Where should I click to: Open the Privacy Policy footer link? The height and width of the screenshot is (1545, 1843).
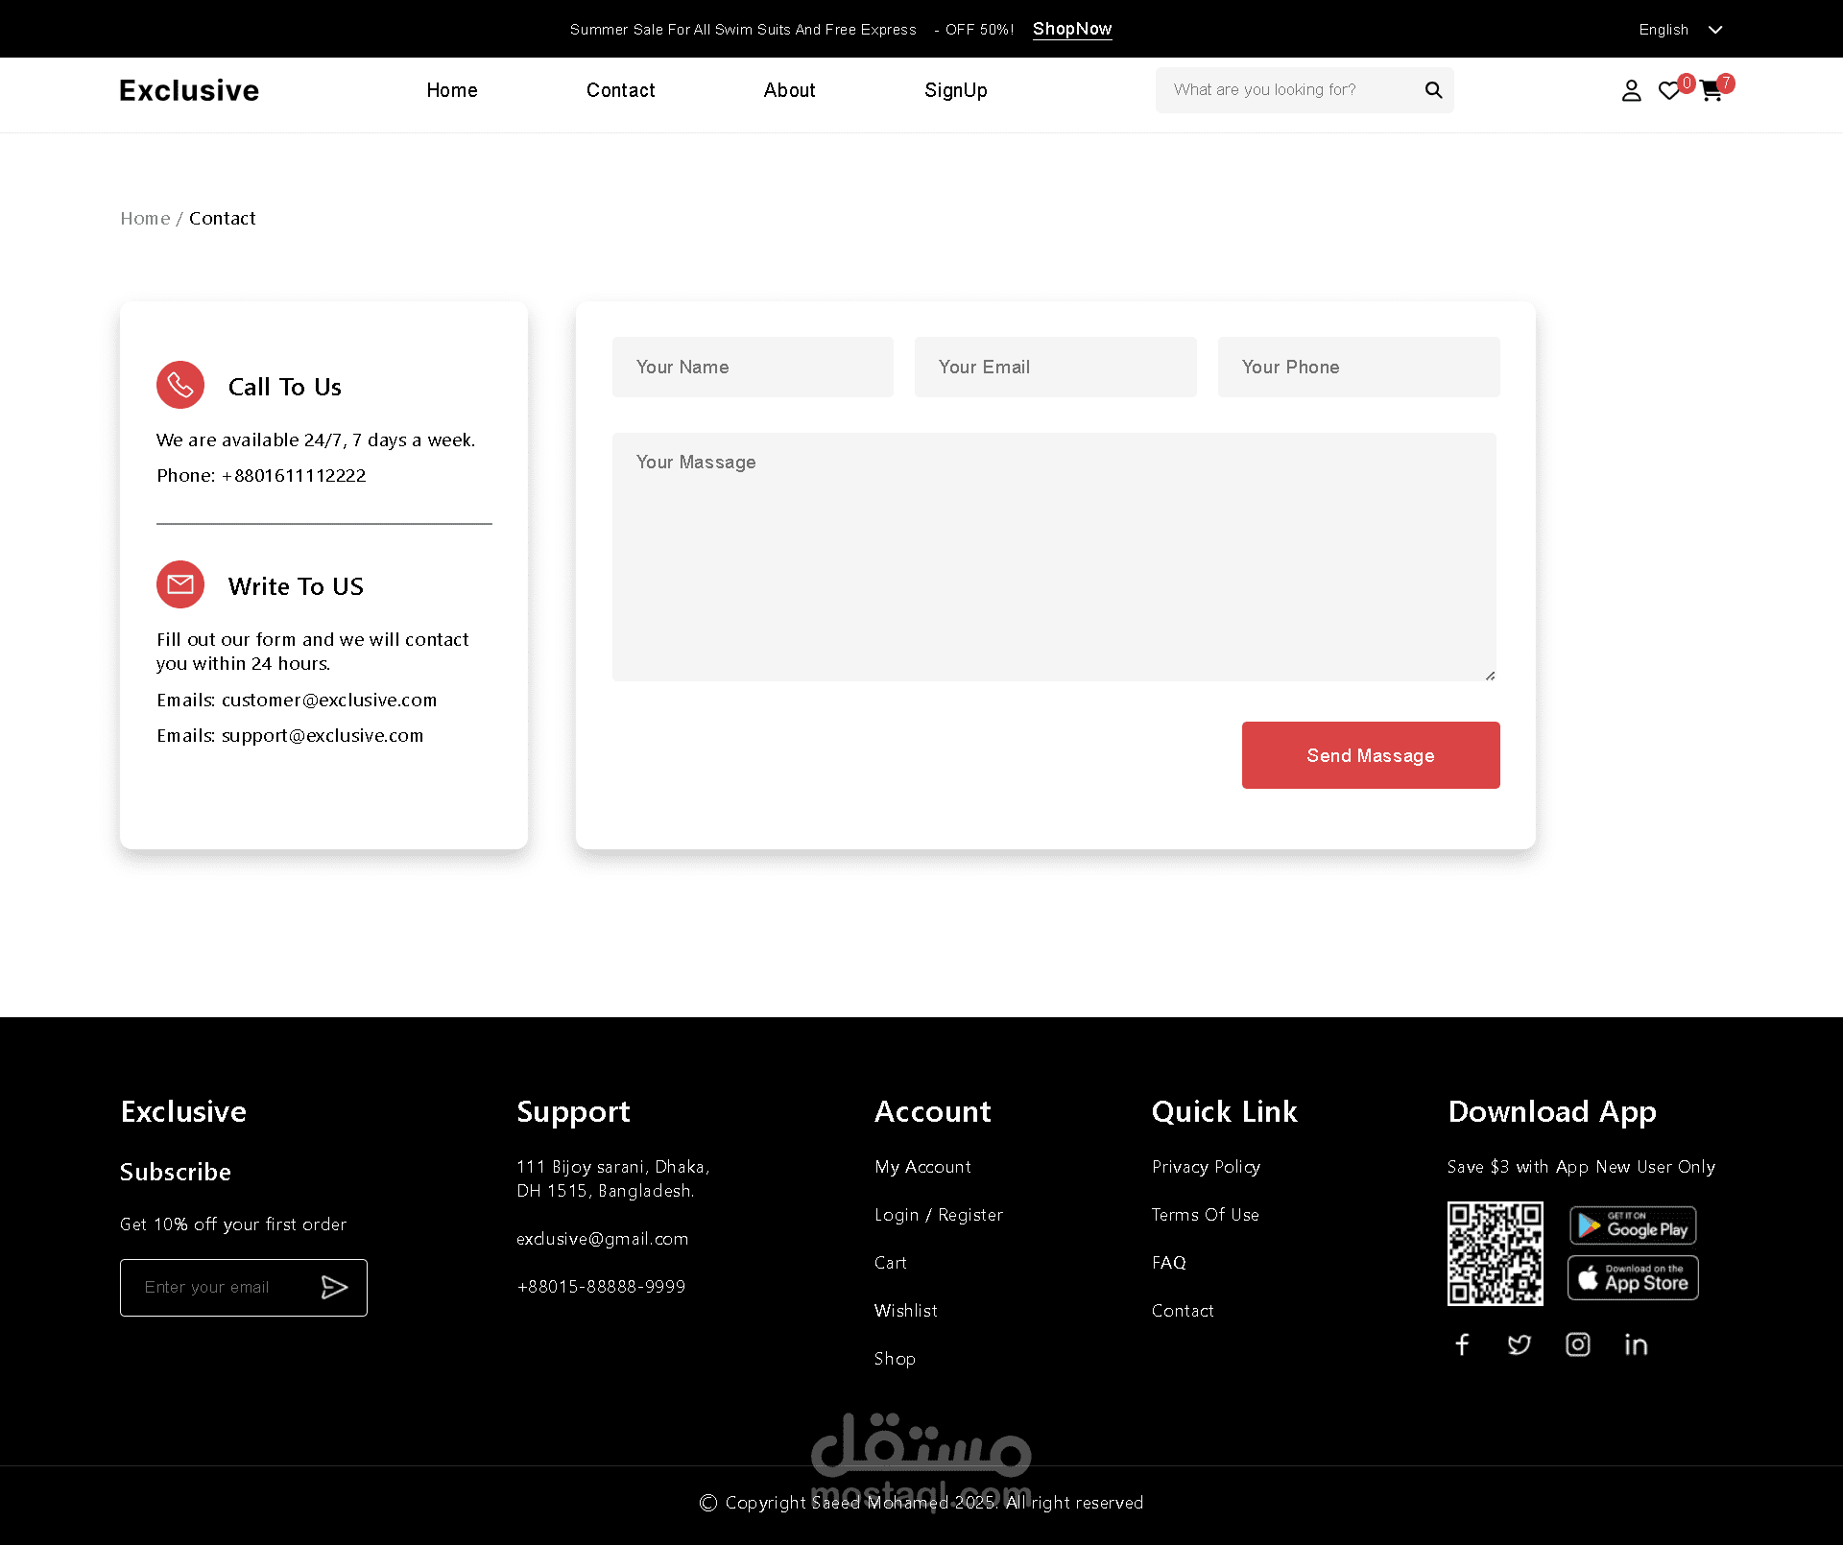click(x=1206, y=1167)
